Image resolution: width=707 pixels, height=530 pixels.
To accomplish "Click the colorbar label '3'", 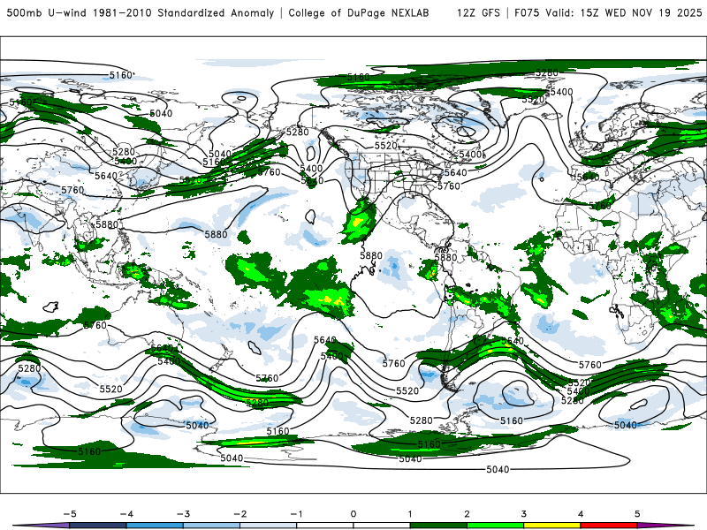I will (x=523, y=514).
